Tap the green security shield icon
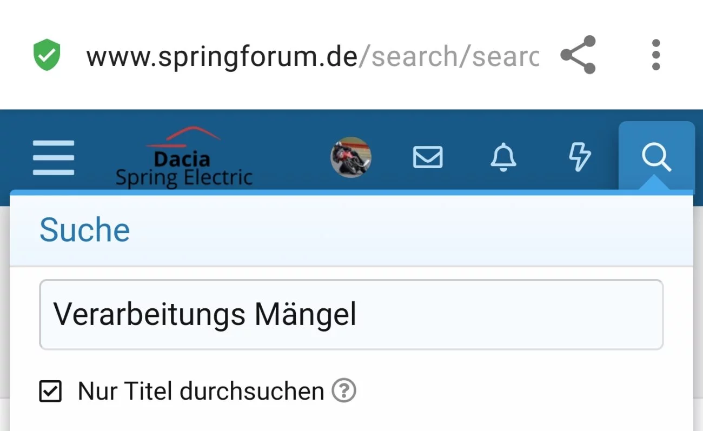 pos(47,55)
